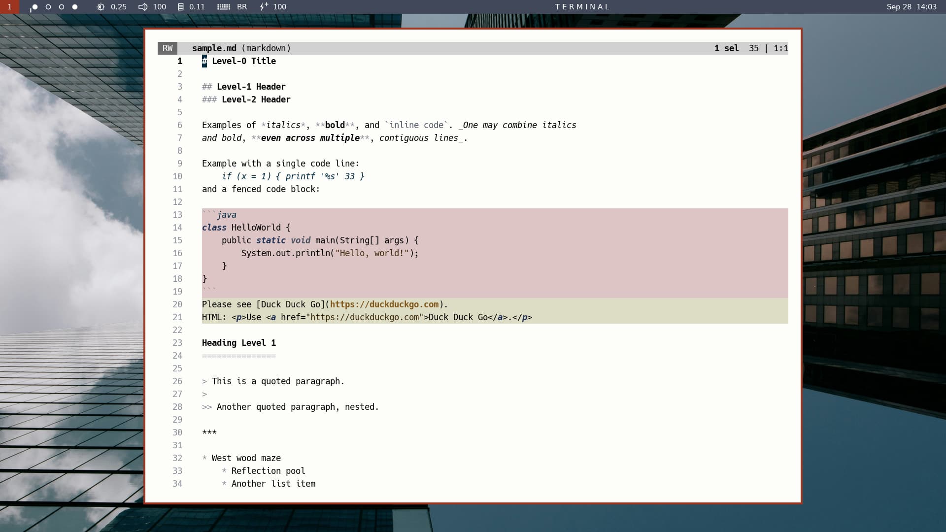Click the 1 sel selection indicator
This screenshot has width=946, height=532.
[726, 48]
